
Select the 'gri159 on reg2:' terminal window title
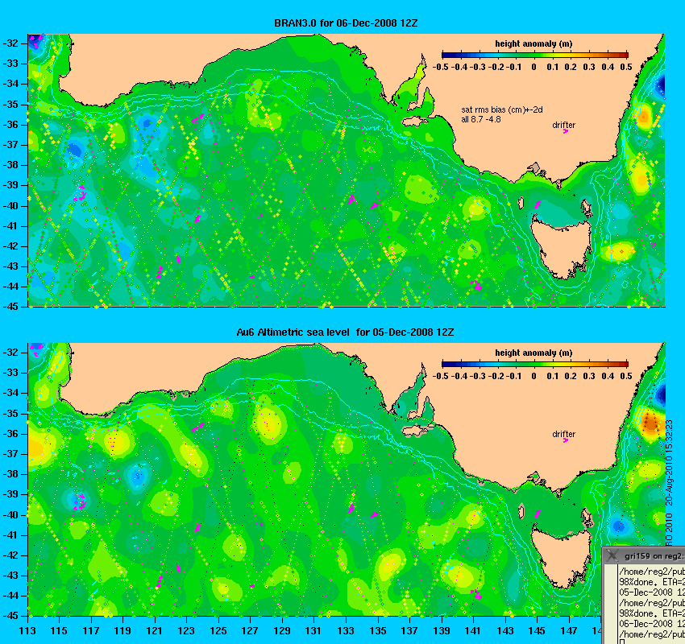click(654, 556)
